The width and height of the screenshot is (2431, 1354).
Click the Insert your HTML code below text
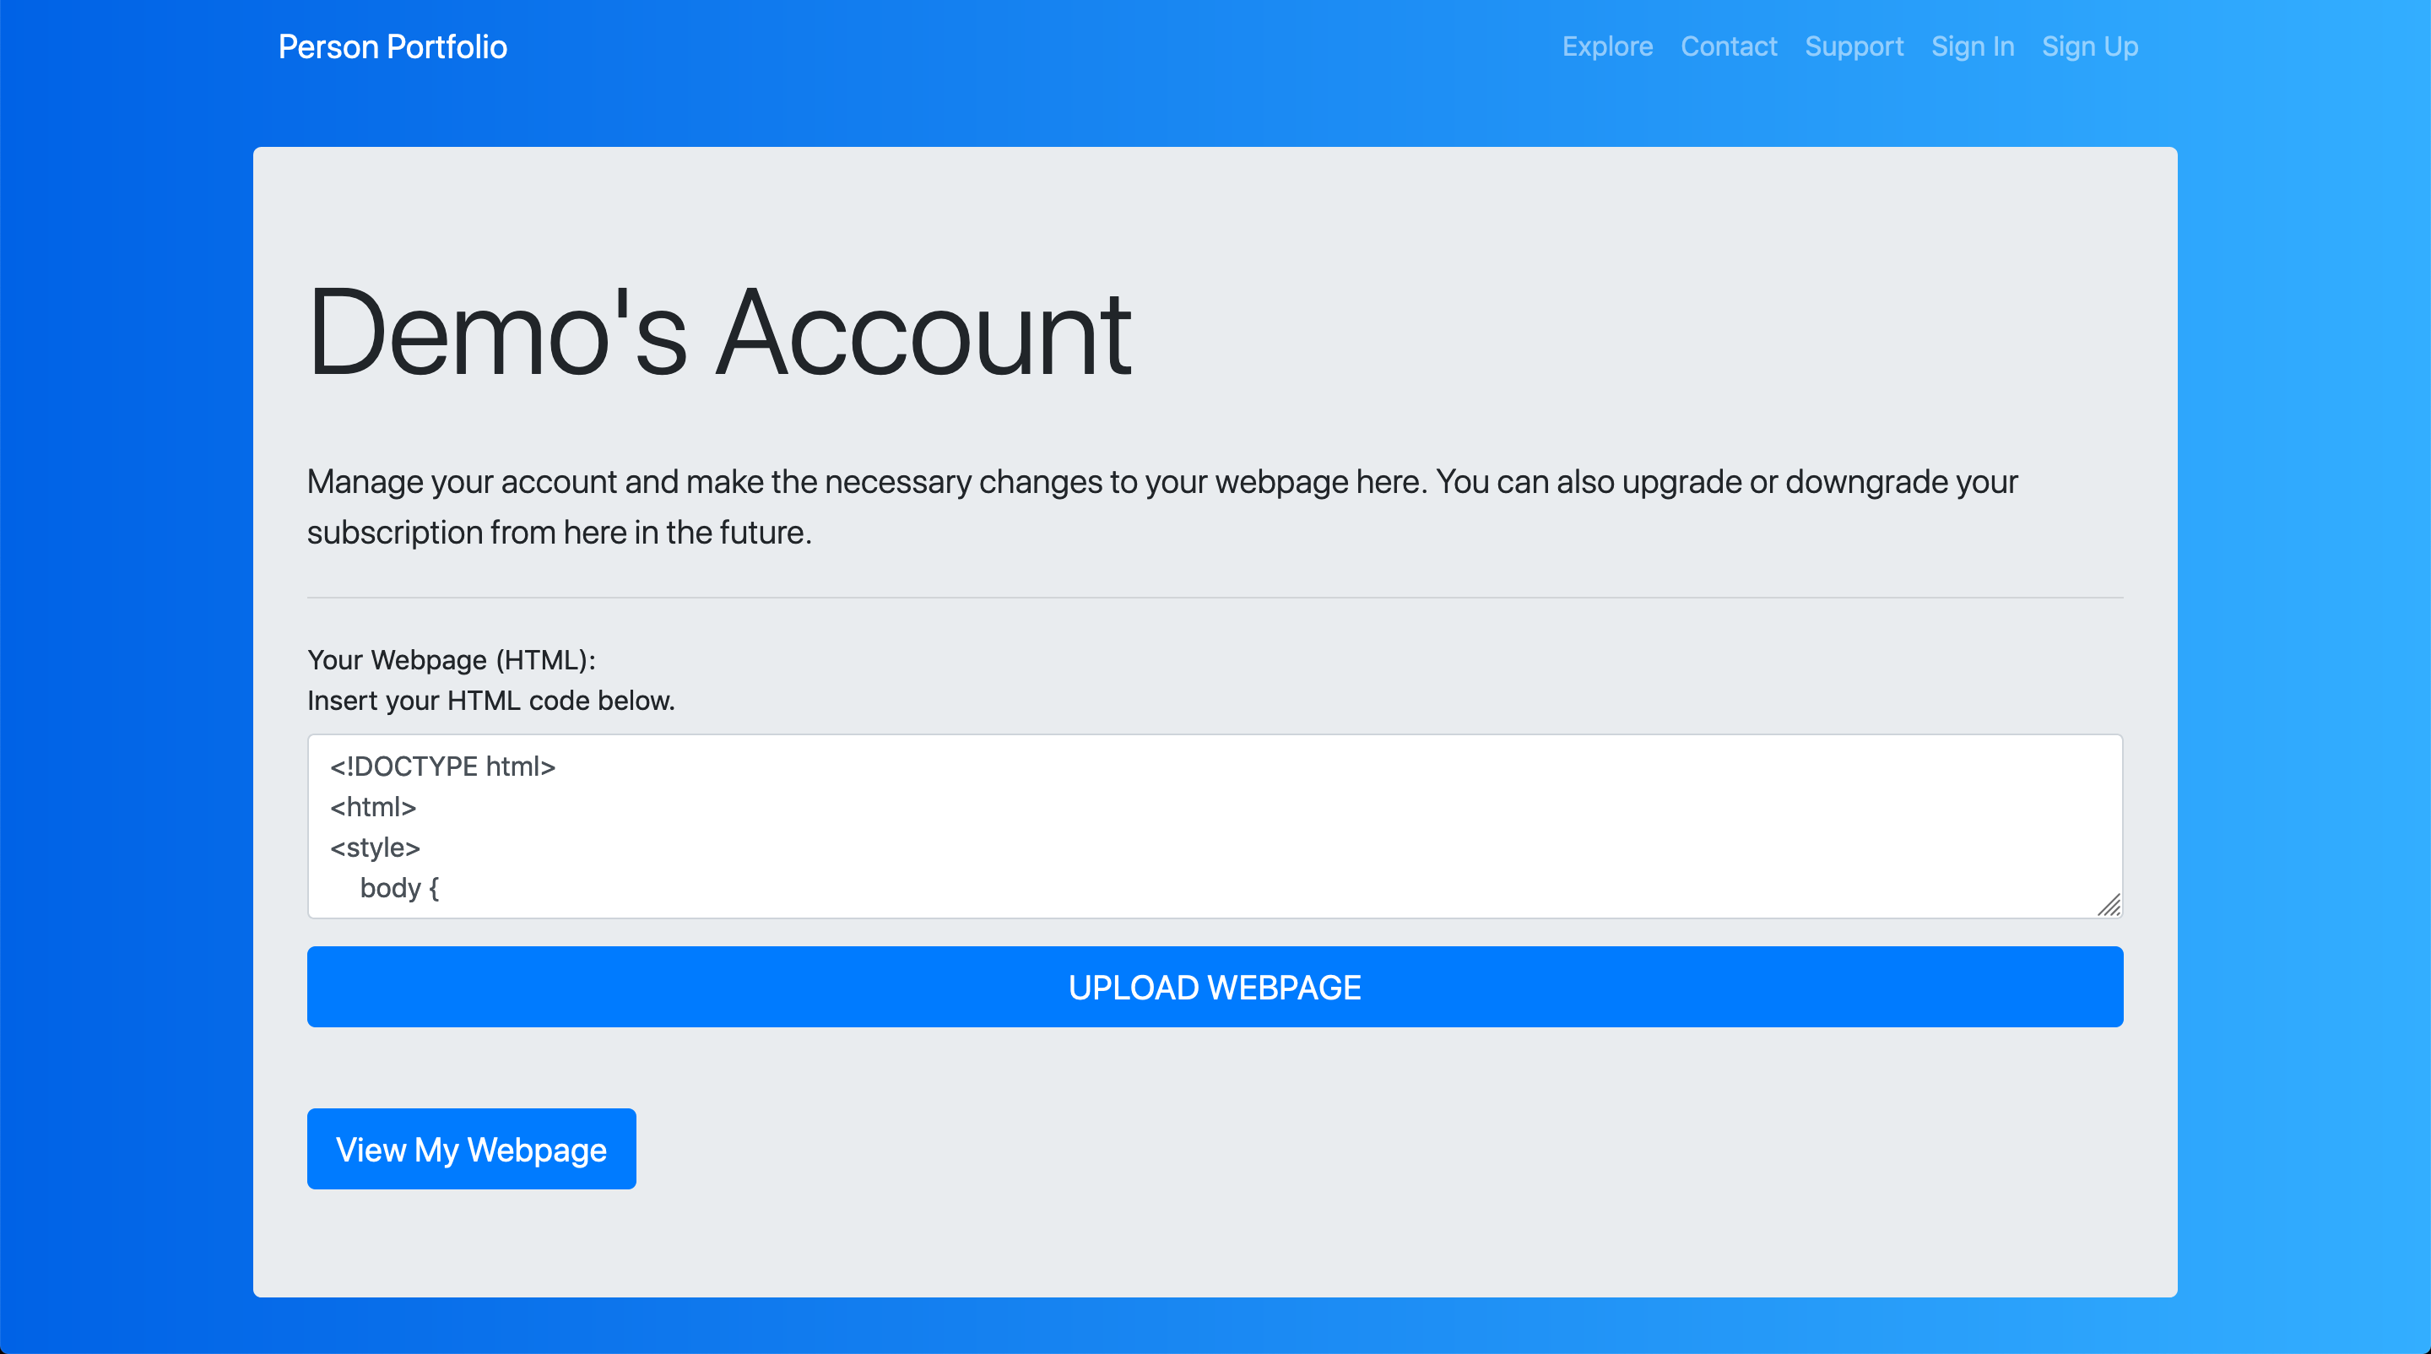490,700
